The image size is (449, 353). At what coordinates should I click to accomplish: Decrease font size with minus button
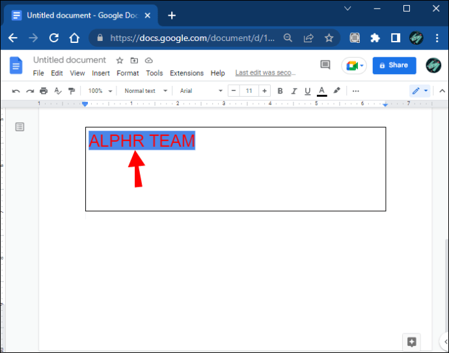234,91
